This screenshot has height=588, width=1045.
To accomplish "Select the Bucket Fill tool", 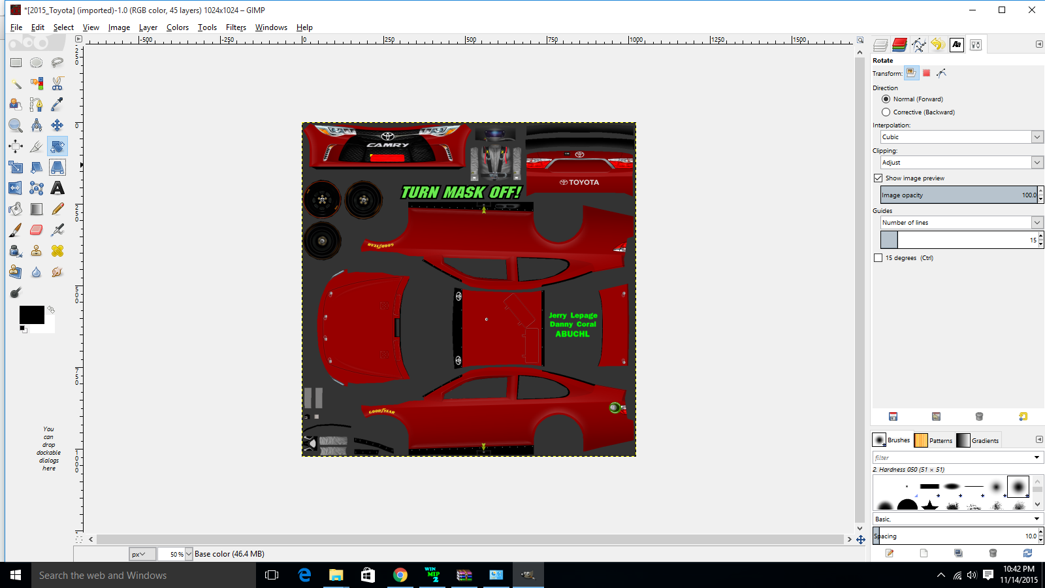I will (x=16, y=209).
